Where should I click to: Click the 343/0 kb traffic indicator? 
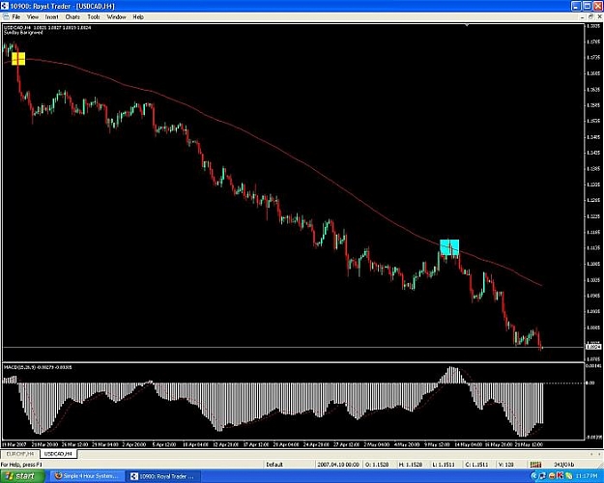(x=564, y=465)
